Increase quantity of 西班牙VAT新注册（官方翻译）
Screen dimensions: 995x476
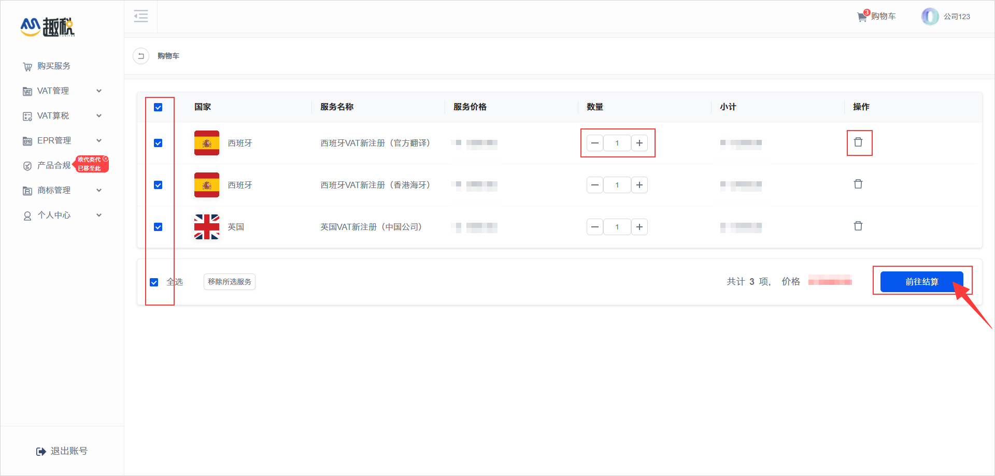(x=639, y=142)
